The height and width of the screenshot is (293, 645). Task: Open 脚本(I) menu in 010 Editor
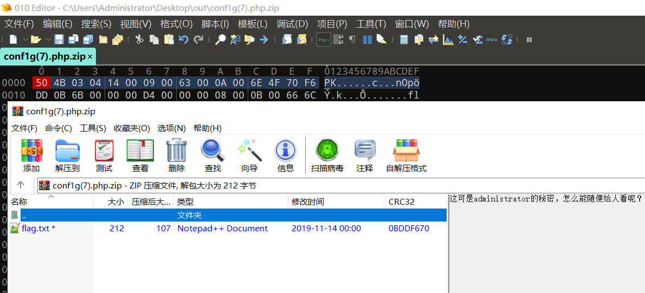click(x=215, y=24)
